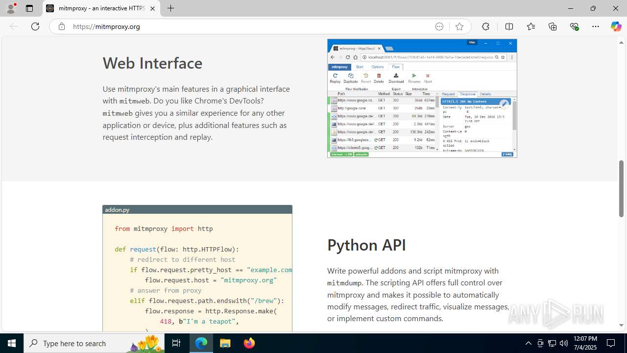This screenshot has height=353, width=627.
Task: Click the taskbar search box
Action: pyautogui.click(x=94, y=343)
